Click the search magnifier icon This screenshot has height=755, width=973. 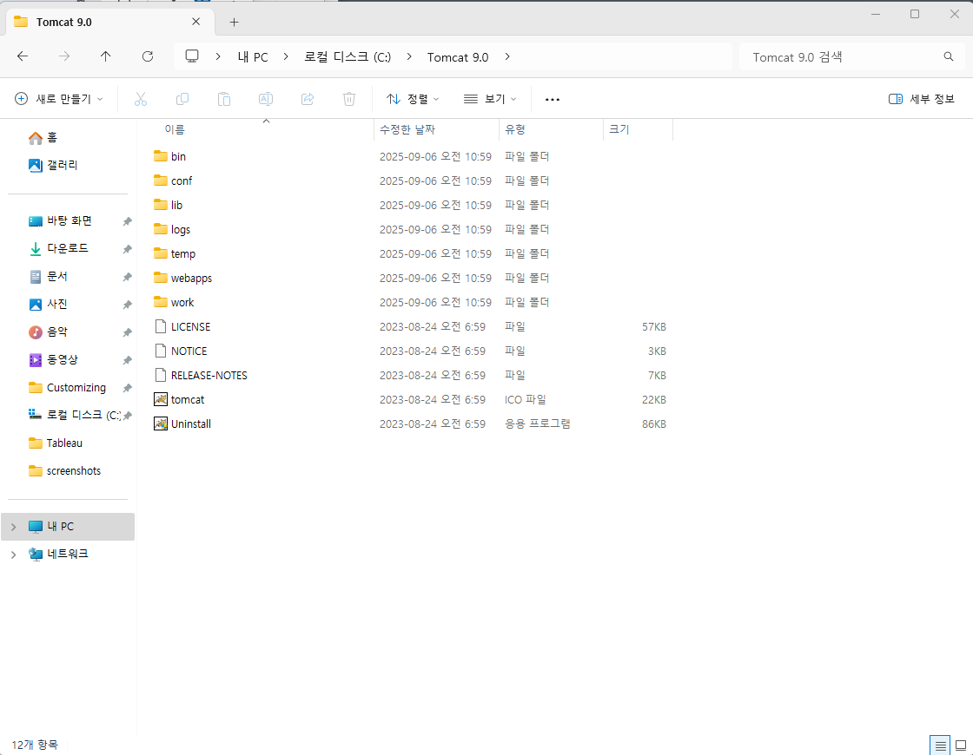click(948, 56)
